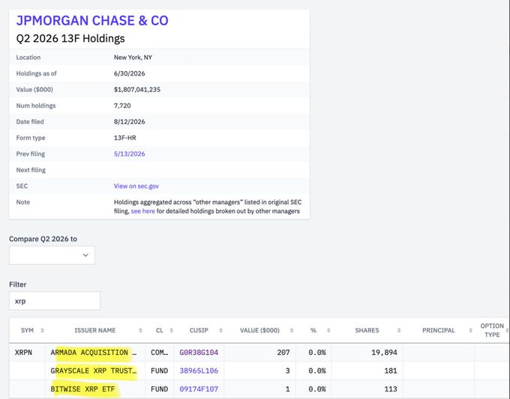This screenshot has height=399, width=510.
Task: Click the shares value 181
Action: pos(391,371)
